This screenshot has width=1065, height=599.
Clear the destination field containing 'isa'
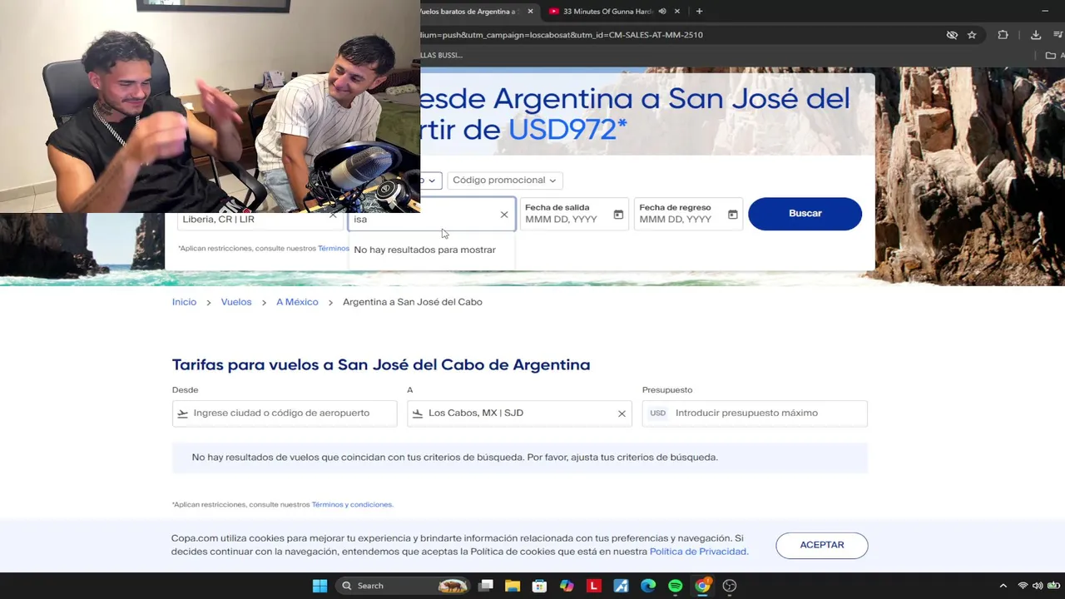pos(504,215)
